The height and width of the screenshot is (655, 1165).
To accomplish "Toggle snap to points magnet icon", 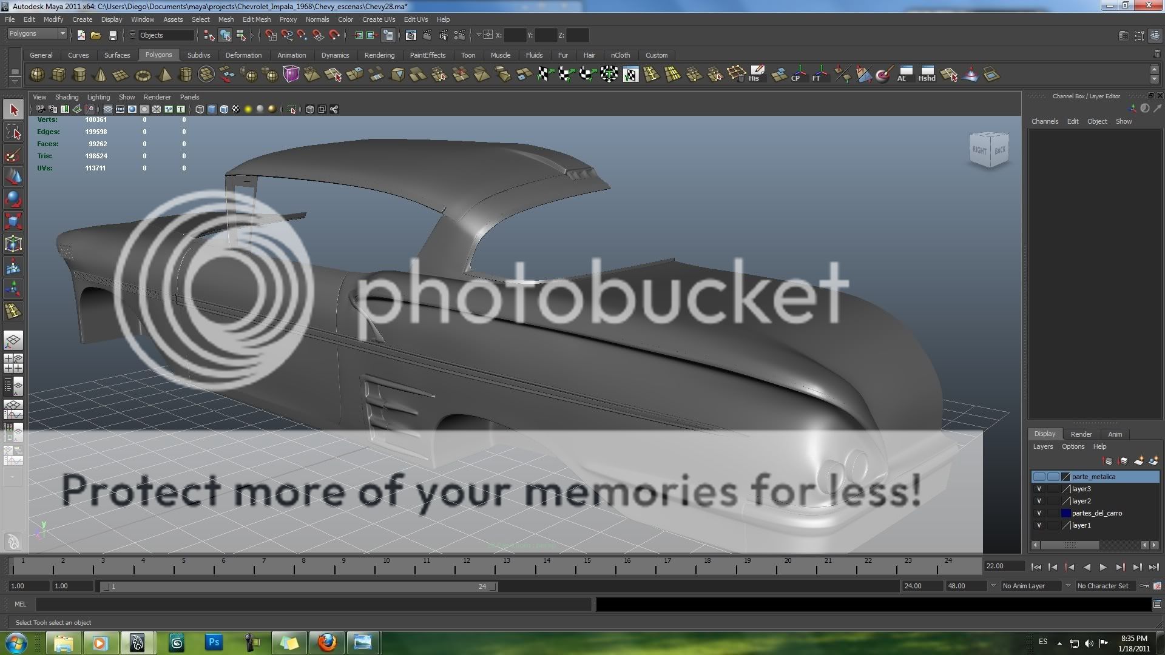I will [302, 35].
